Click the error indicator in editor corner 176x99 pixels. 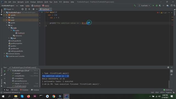158,13
